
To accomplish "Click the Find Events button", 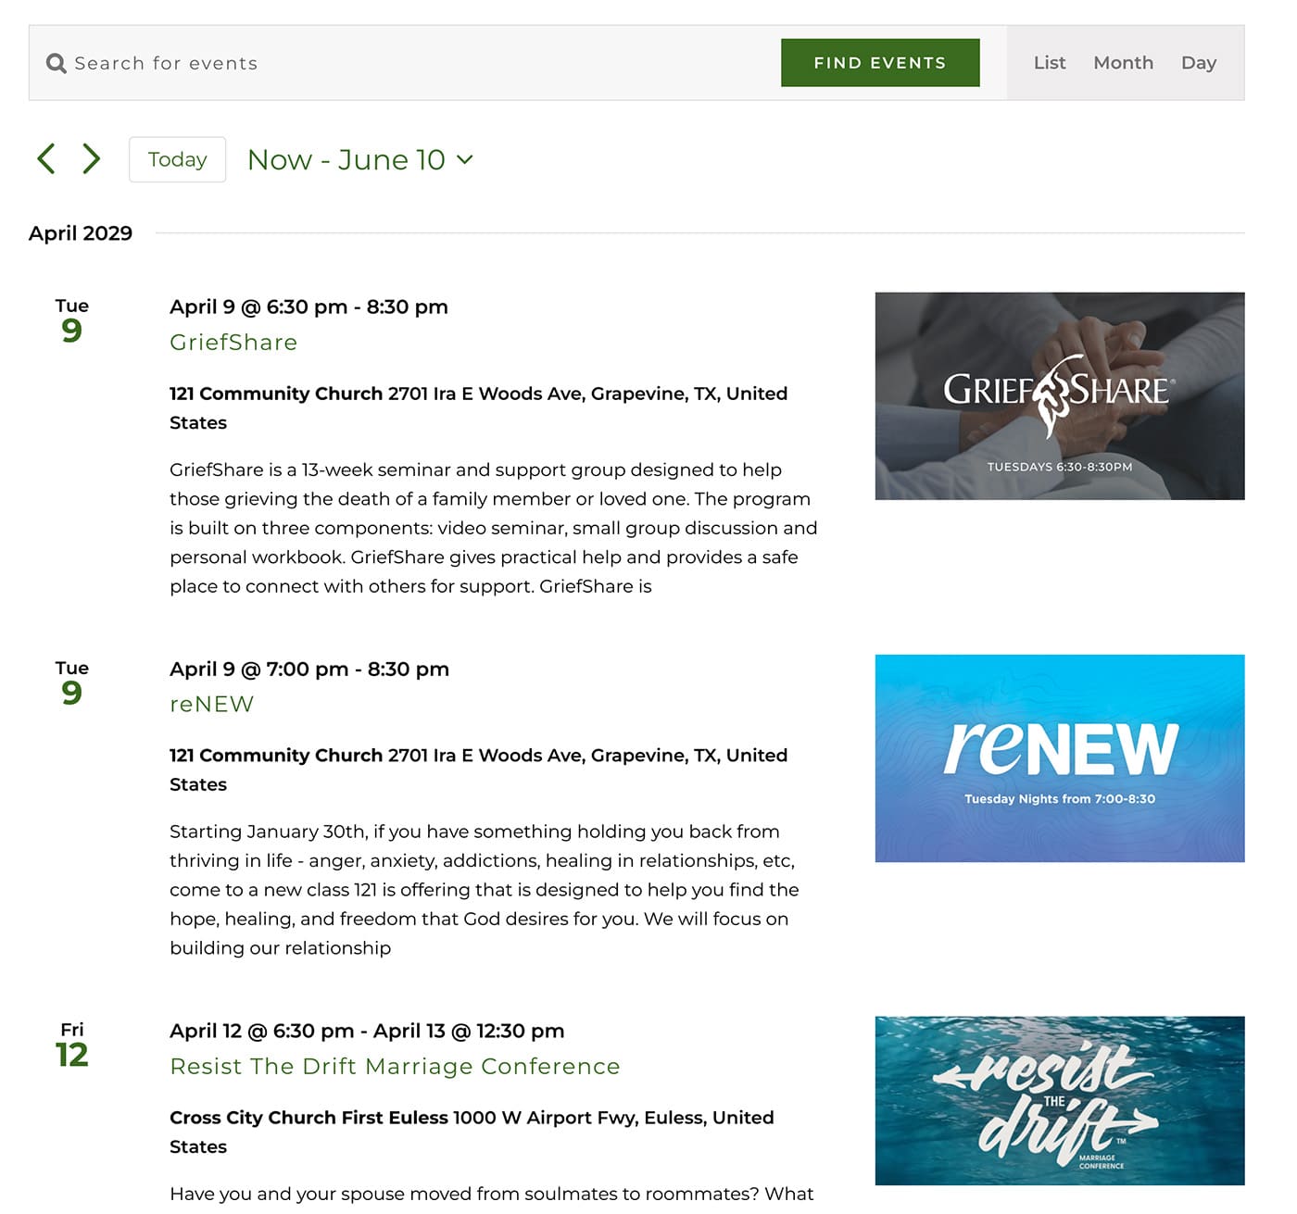I will click(x=880, y=62).
